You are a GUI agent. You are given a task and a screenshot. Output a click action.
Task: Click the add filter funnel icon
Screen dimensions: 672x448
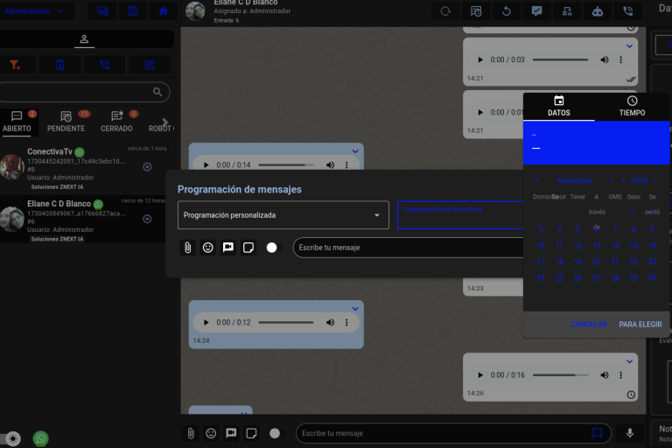tap(15, 65)
